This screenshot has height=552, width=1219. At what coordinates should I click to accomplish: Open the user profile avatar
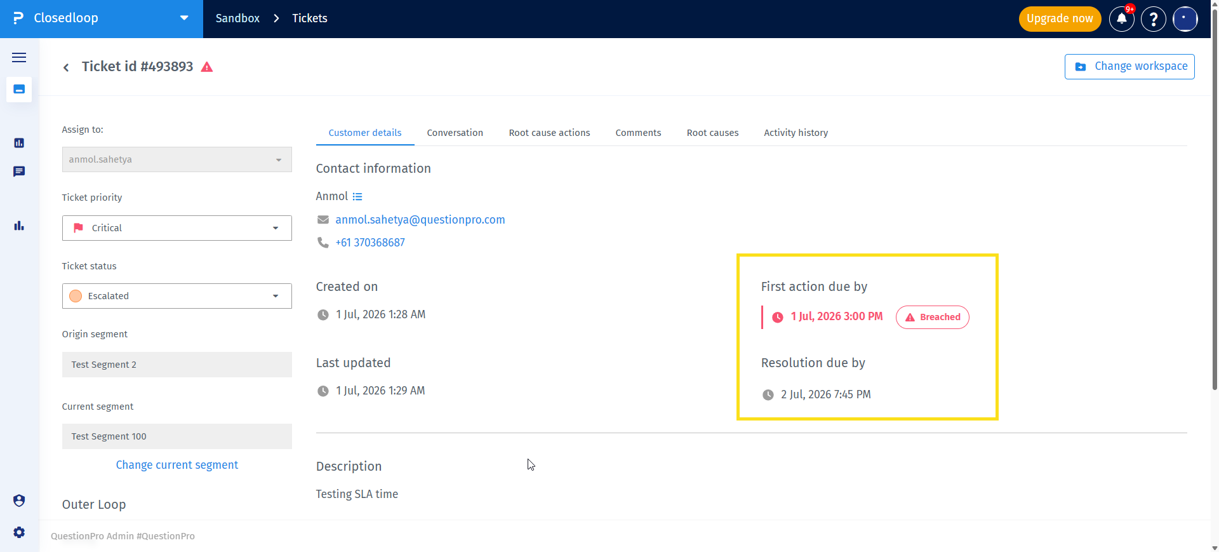pos(1185,18)
